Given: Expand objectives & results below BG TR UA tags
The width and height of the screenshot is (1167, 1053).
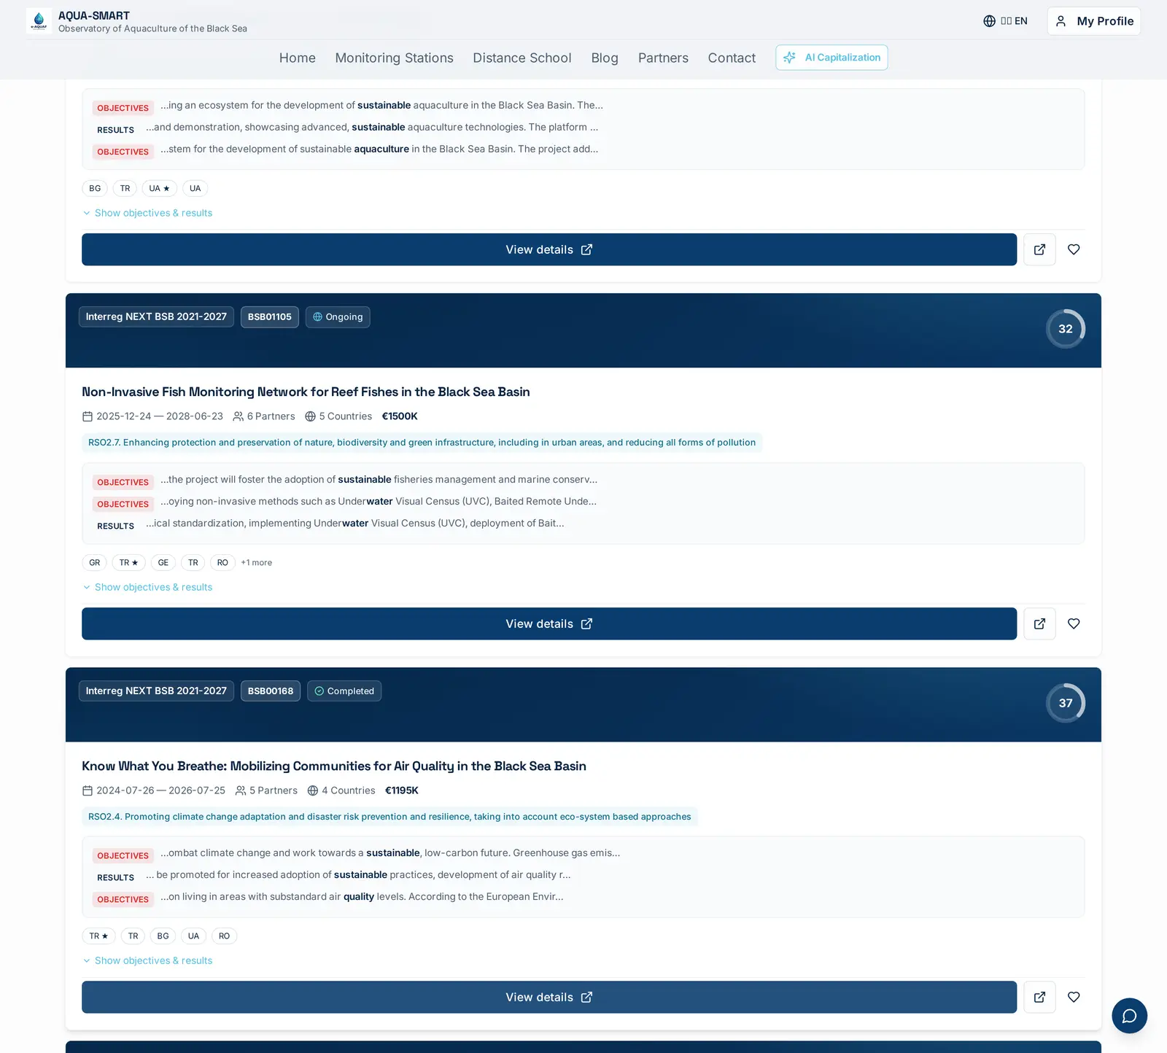Looking at the screenshot, I should pos(147,213).
